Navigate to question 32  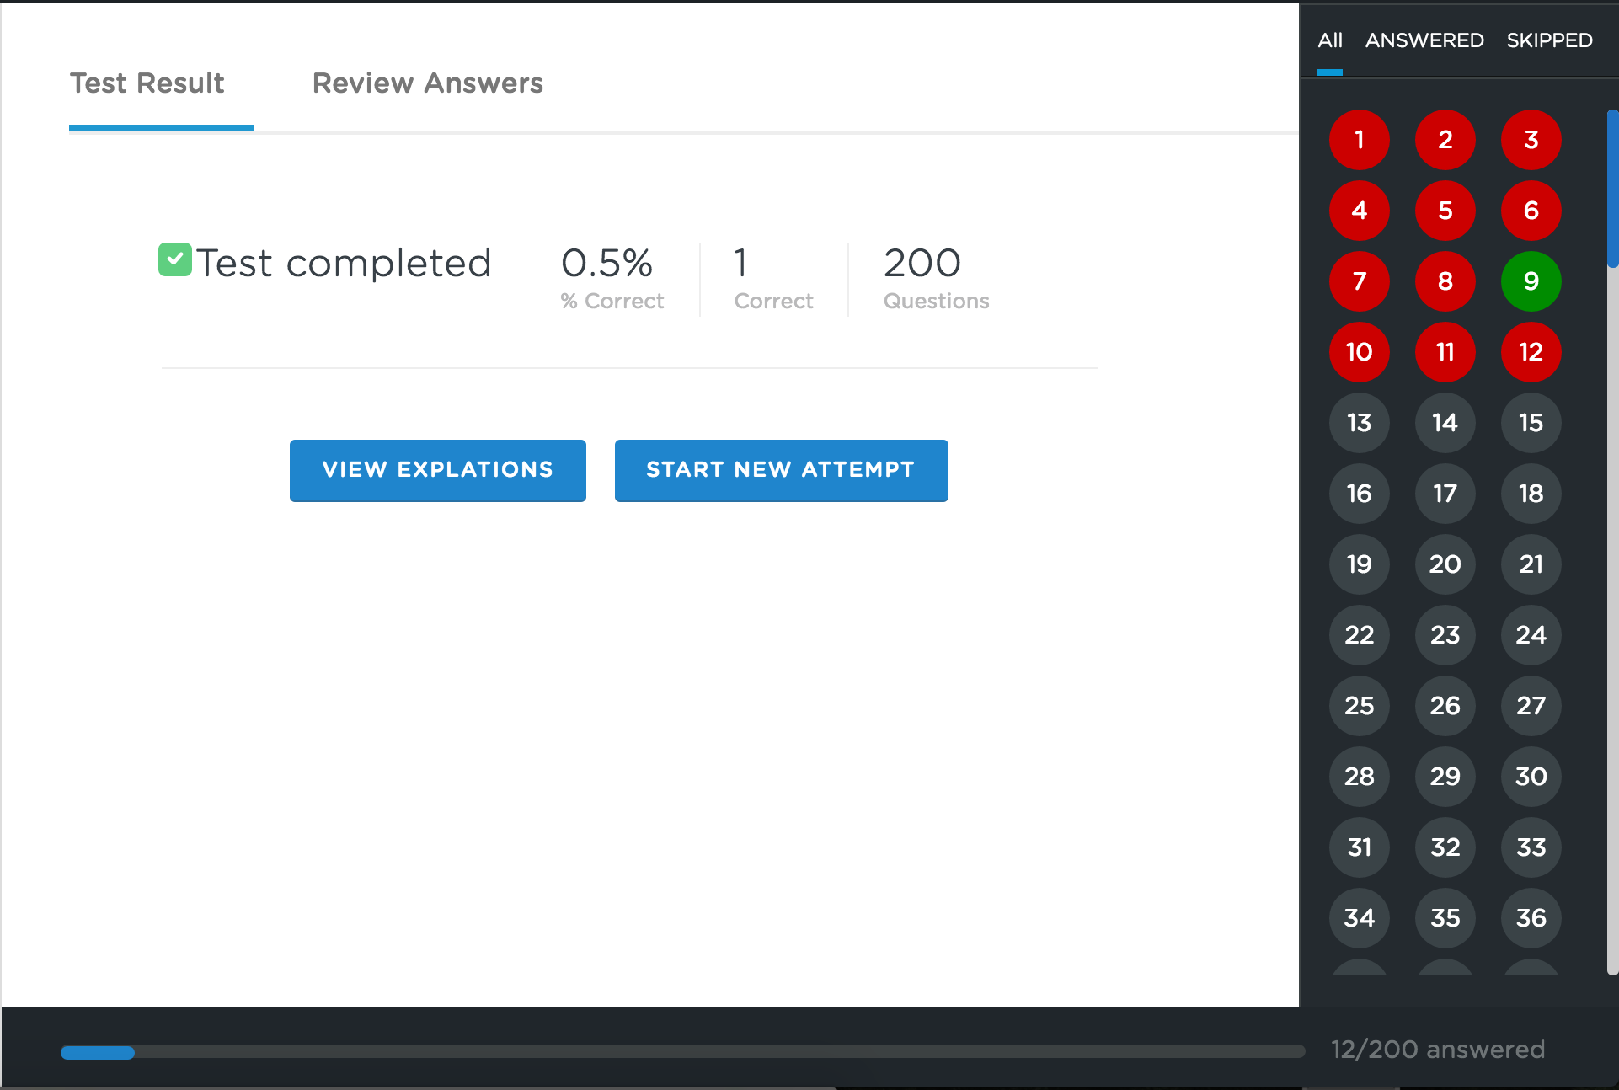click(1445, 847)
